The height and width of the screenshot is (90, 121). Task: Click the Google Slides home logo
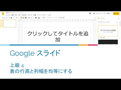(x=3, y=13)
